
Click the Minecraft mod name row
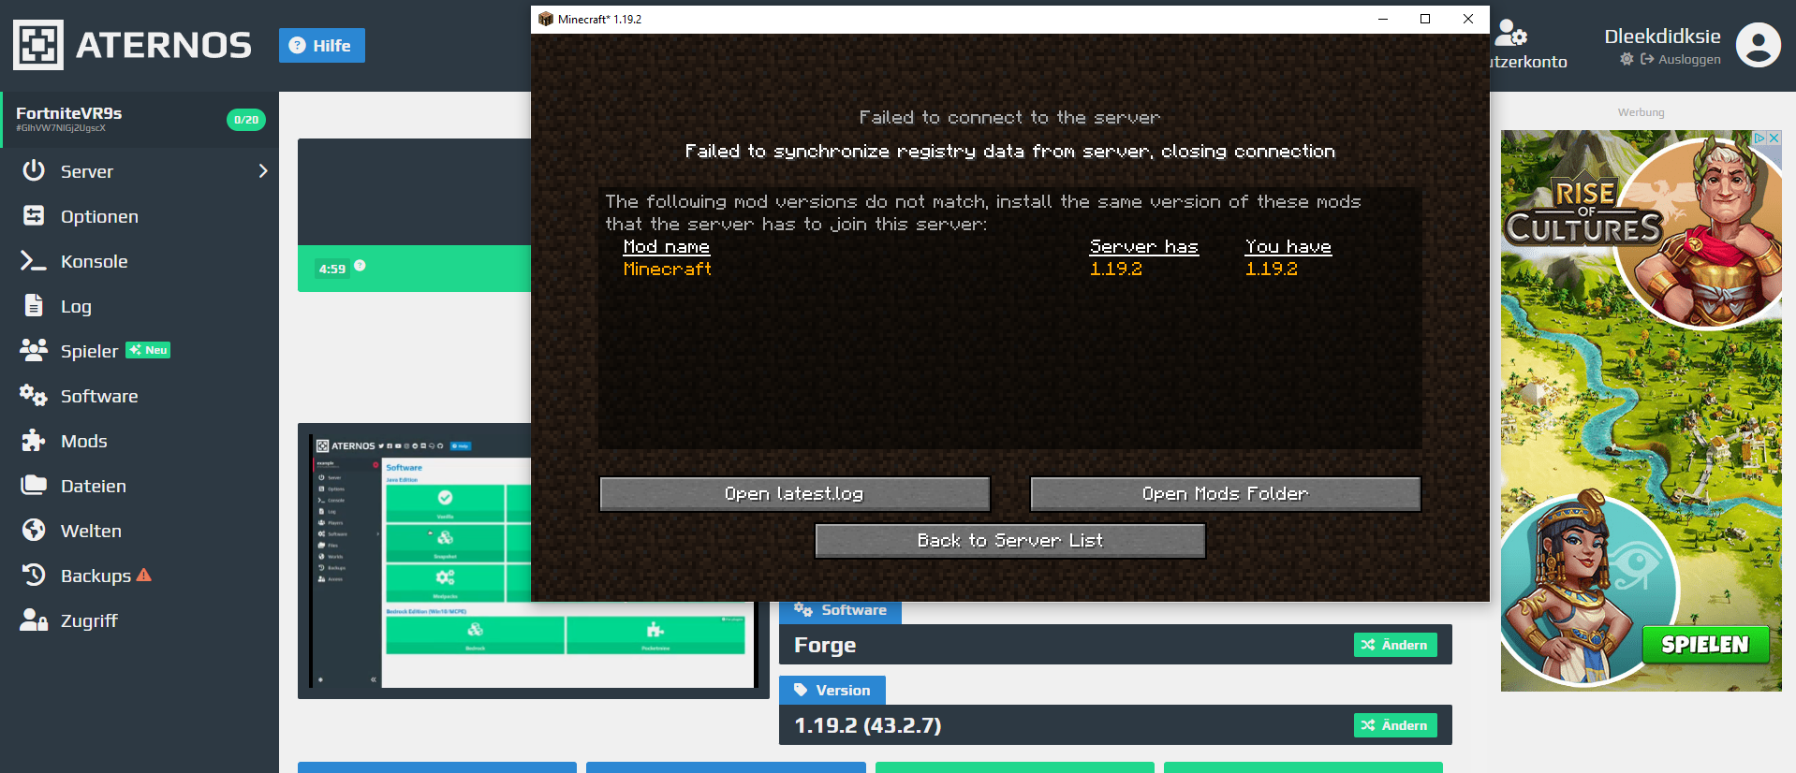click(668, 270)
